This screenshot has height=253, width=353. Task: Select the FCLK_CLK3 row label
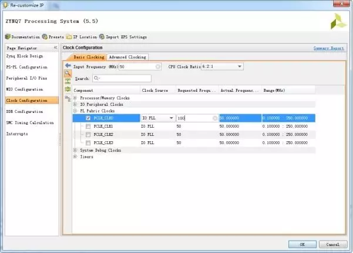(x=103, y=143)
